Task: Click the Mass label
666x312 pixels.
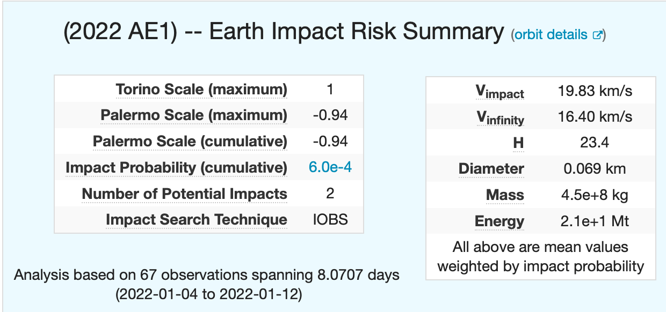Action: (505, 195)
